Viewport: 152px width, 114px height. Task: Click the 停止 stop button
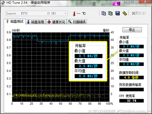(132, 30)
